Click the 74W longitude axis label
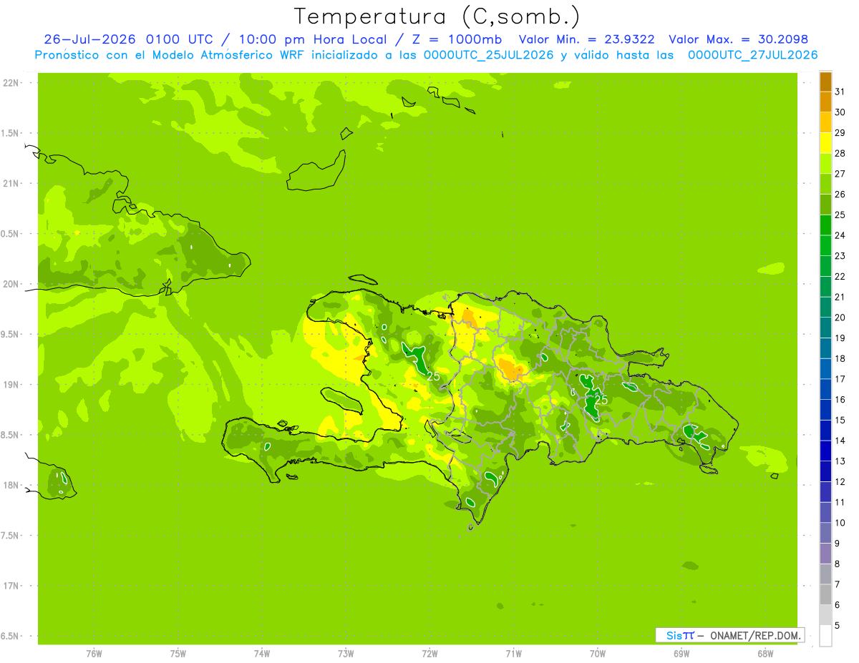The height and width of the screenshot is (663, 859). [x=262, y=654]
